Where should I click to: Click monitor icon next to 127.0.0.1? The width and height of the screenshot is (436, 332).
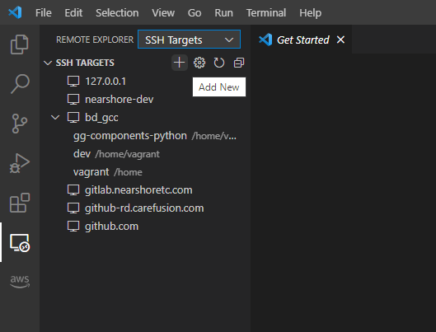point(73,82)
